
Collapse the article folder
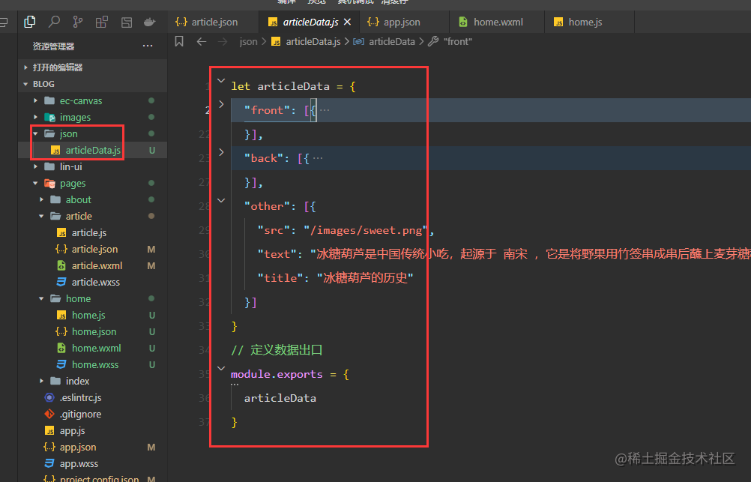tap(92, 216)
